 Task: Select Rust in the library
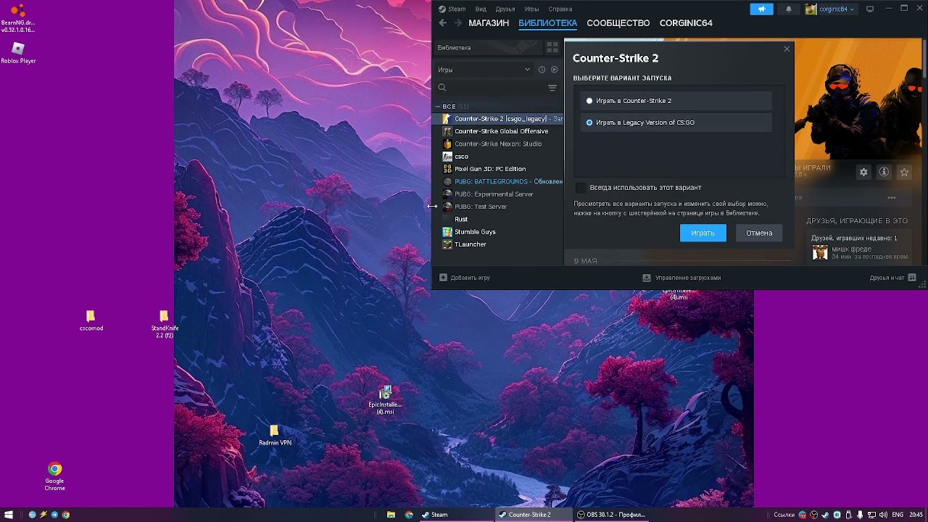point(499,219)
